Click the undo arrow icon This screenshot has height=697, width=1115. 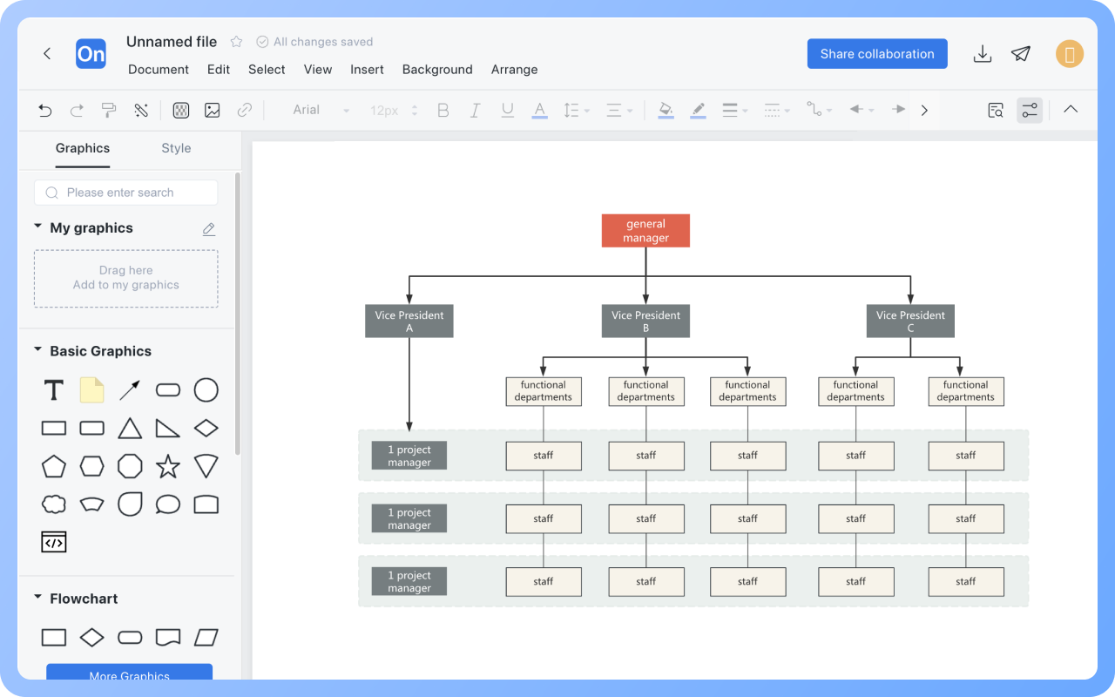point(45,110)
